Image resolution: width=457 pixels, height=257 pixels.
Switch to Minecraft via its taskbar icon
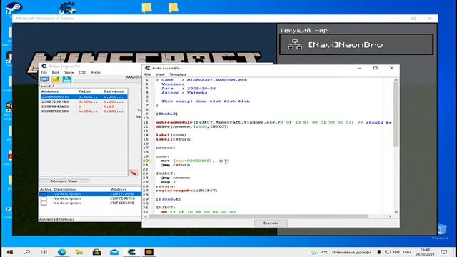(149, 252)
